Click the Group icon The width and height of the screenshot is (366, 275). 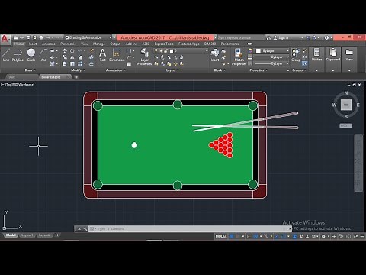296,55
